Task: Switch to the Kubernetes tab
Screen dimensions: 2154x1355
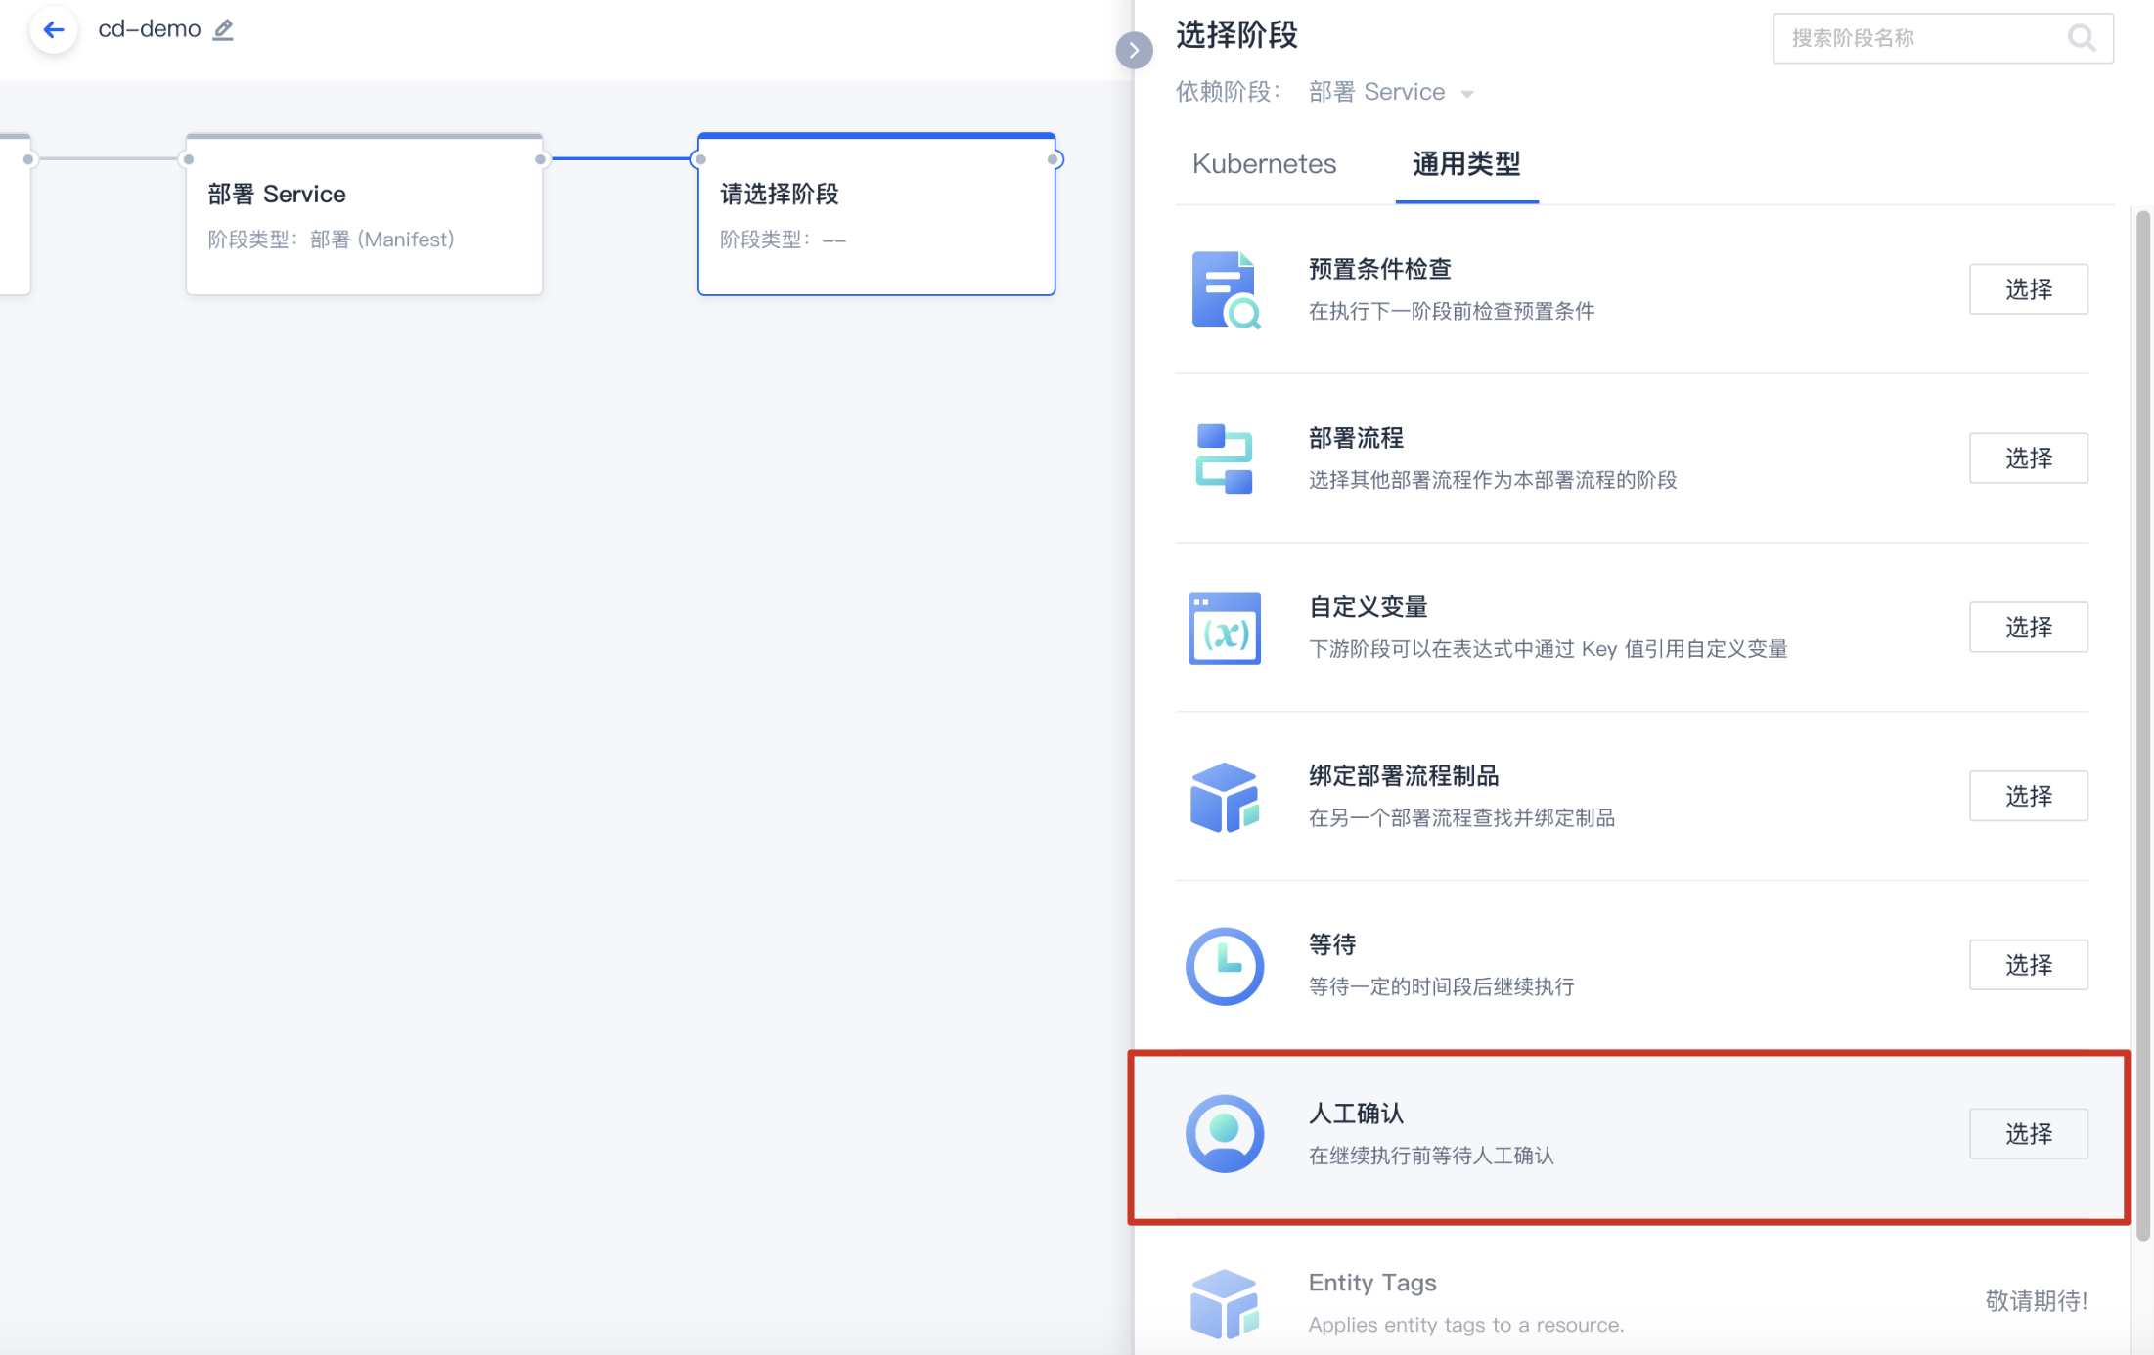Action: point(1264,164)
